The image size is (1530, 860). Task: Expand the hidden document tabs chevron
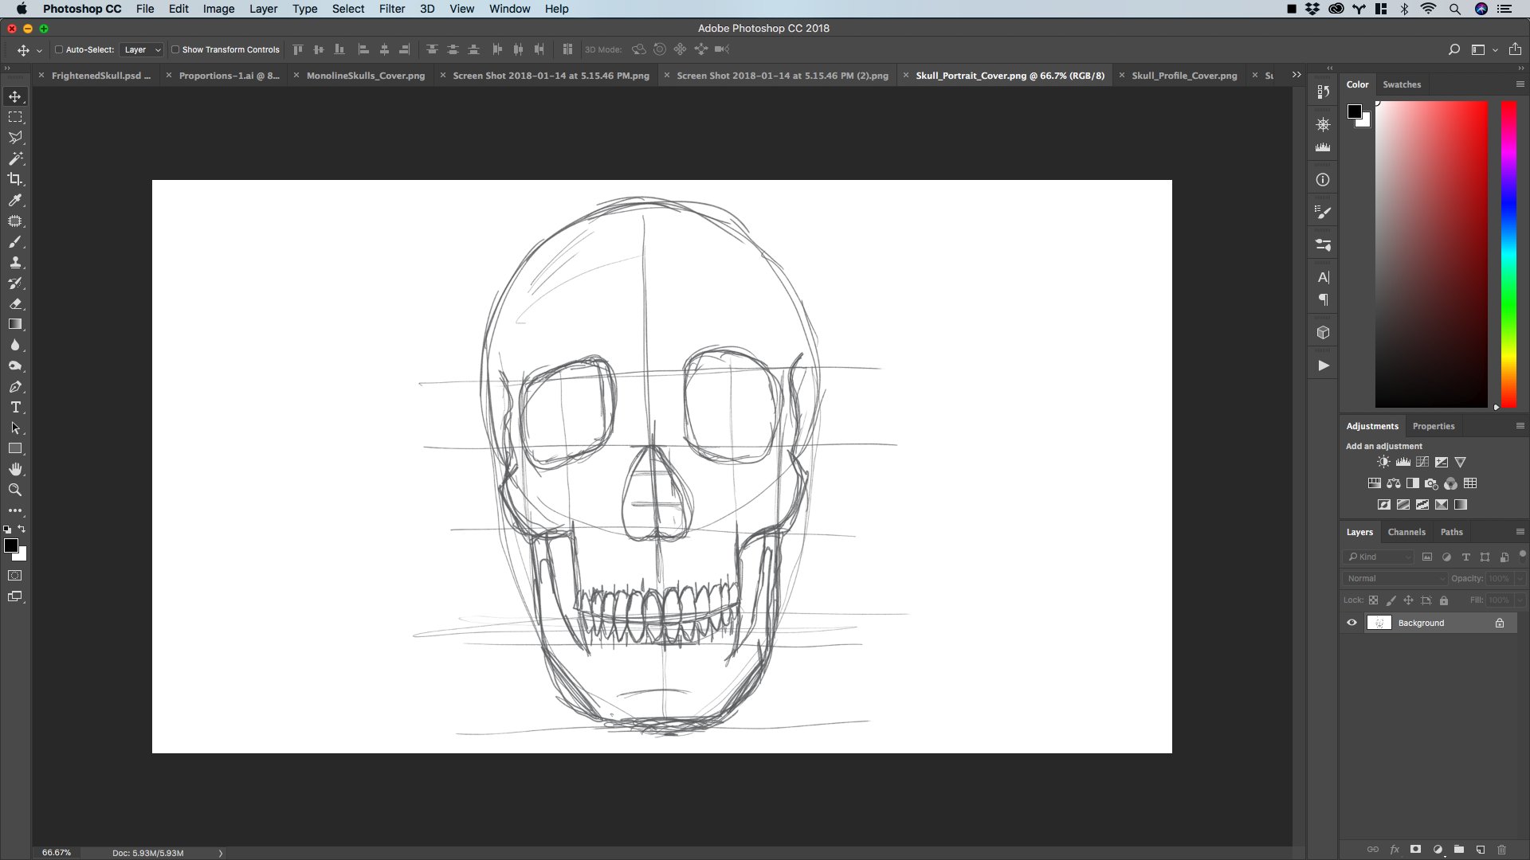pos(1297,75)
